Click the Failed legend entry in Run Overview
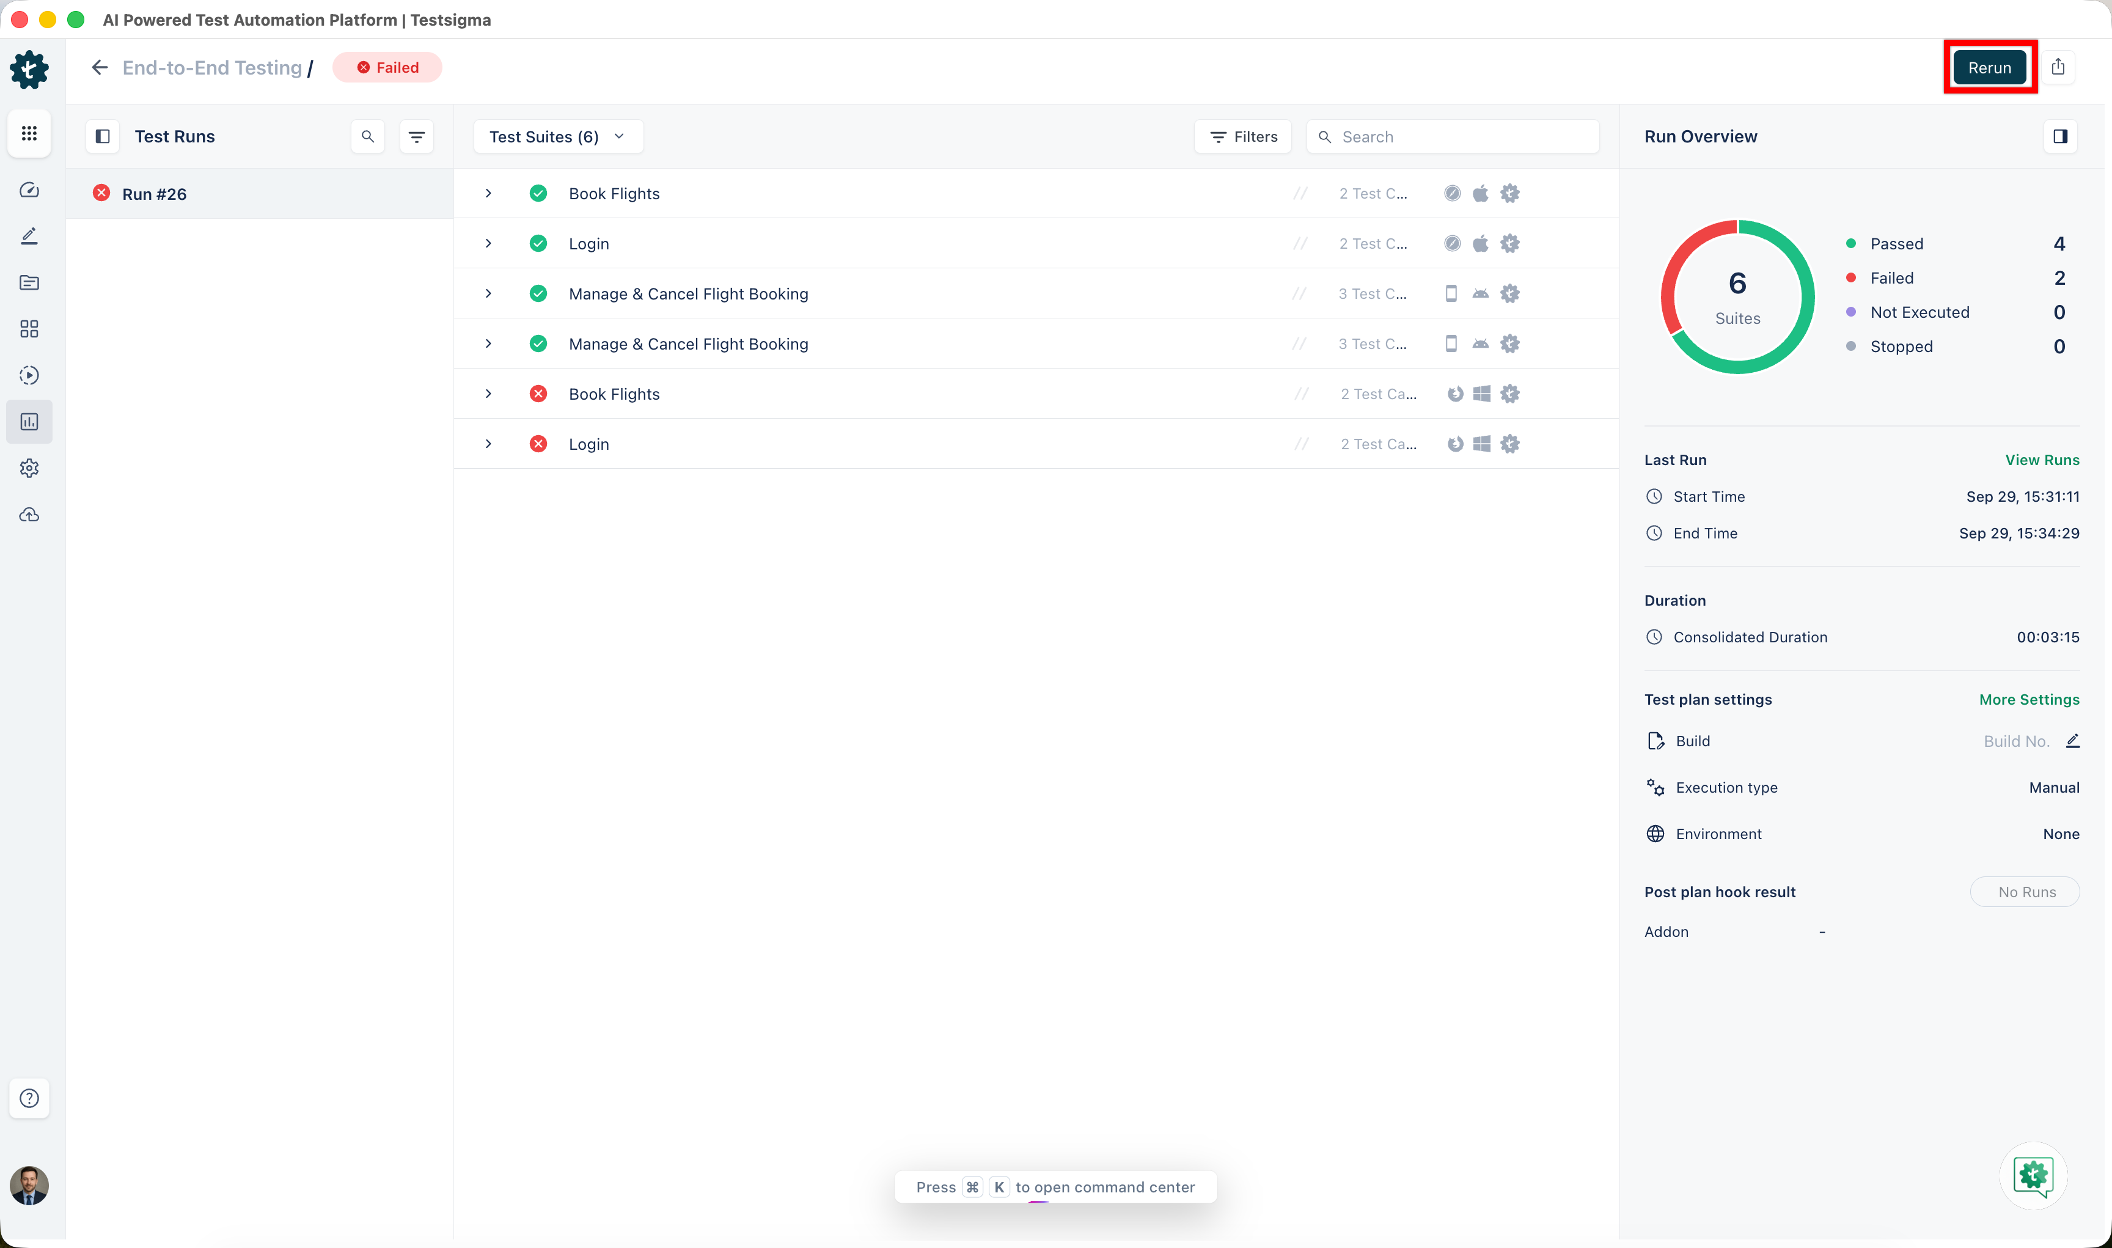Viewport: 2112px width, 1248px height. [1955, 278]
